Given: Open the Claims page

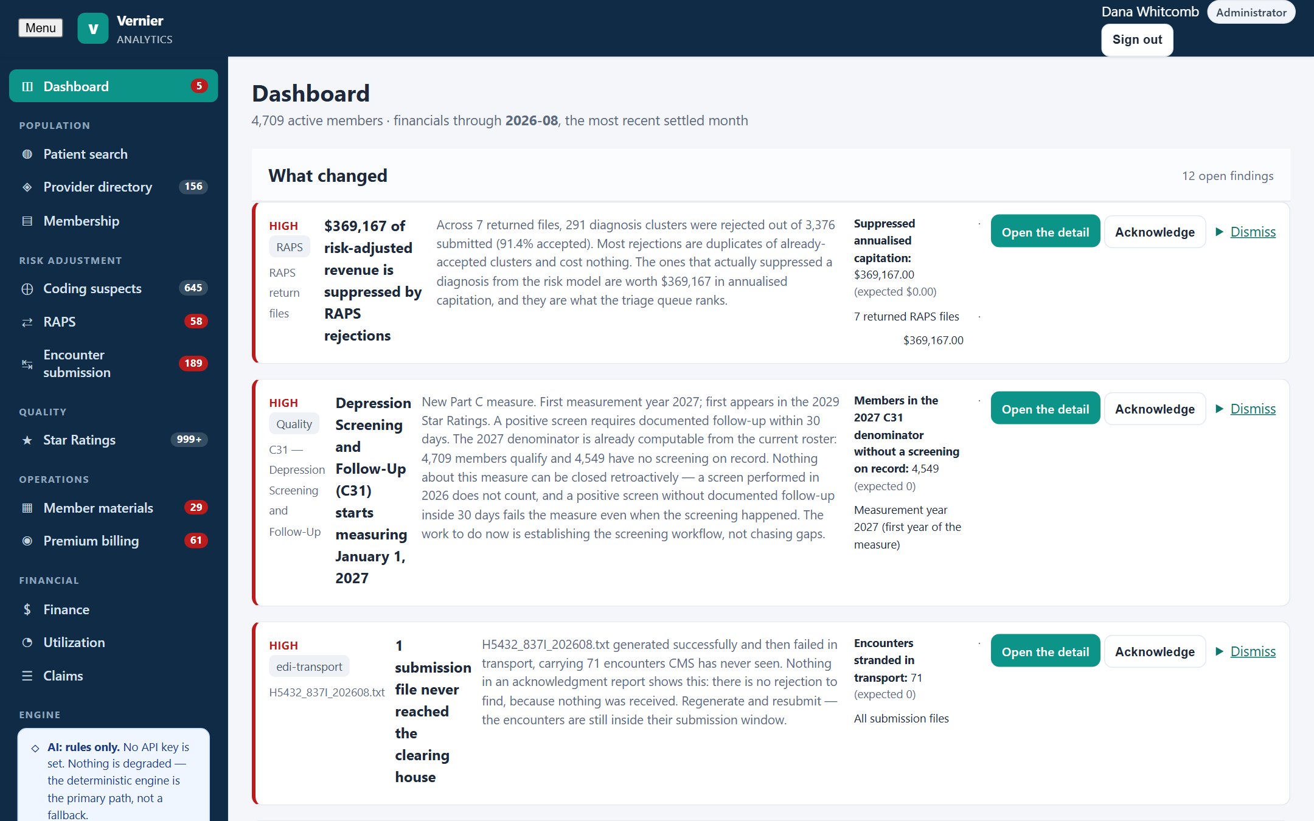Looking at the screenshot, I should pyautogui.click(x=114, y=676).
